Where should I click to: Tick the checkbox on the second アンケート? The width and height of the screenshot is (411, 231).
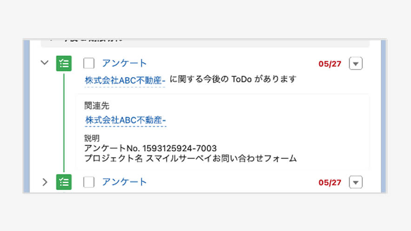(89, 182)
